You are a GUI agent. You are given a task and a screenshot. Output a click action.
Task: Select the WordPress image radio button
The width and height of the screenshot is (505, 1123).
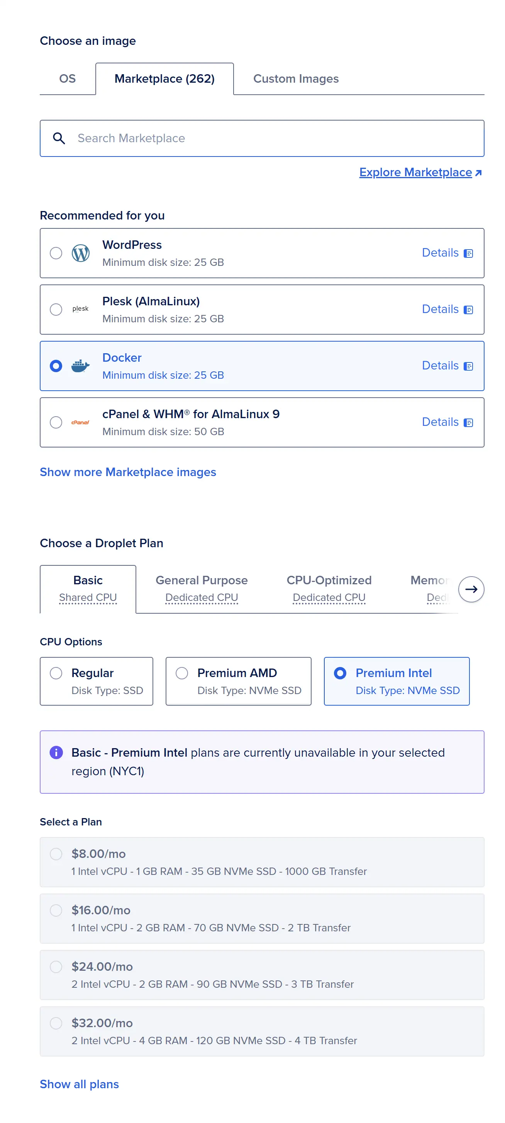tap(56, 253)
